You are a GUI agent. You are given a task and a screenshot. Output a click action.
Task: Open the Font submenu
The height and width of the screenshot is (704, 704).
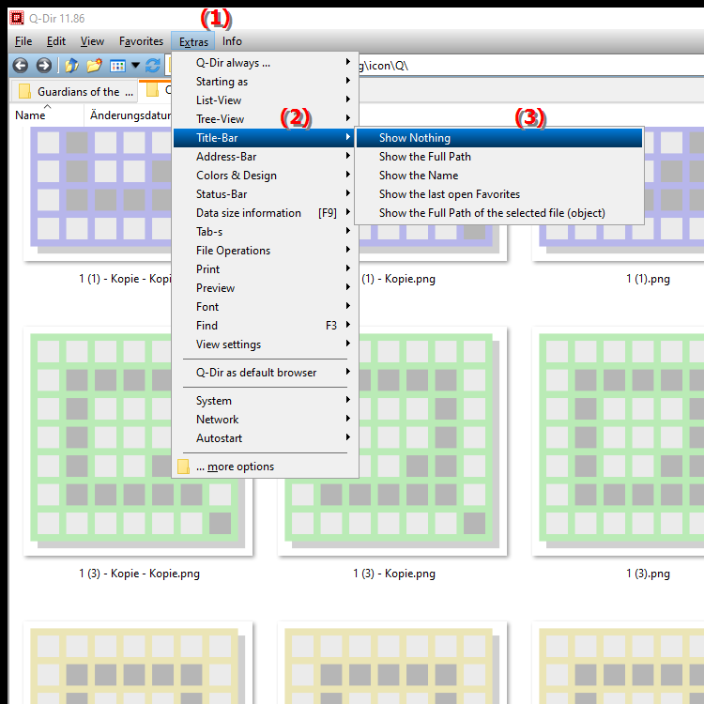point(266,307)
